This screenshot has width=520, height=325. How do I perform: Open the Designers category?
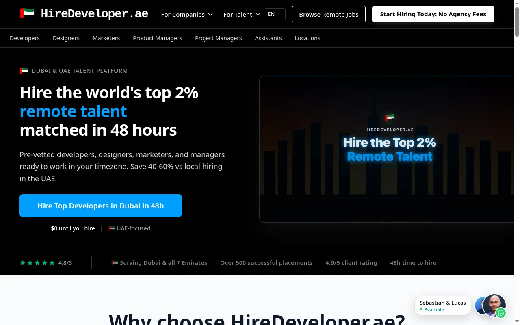pyautogui.click(x=66, y=38)
